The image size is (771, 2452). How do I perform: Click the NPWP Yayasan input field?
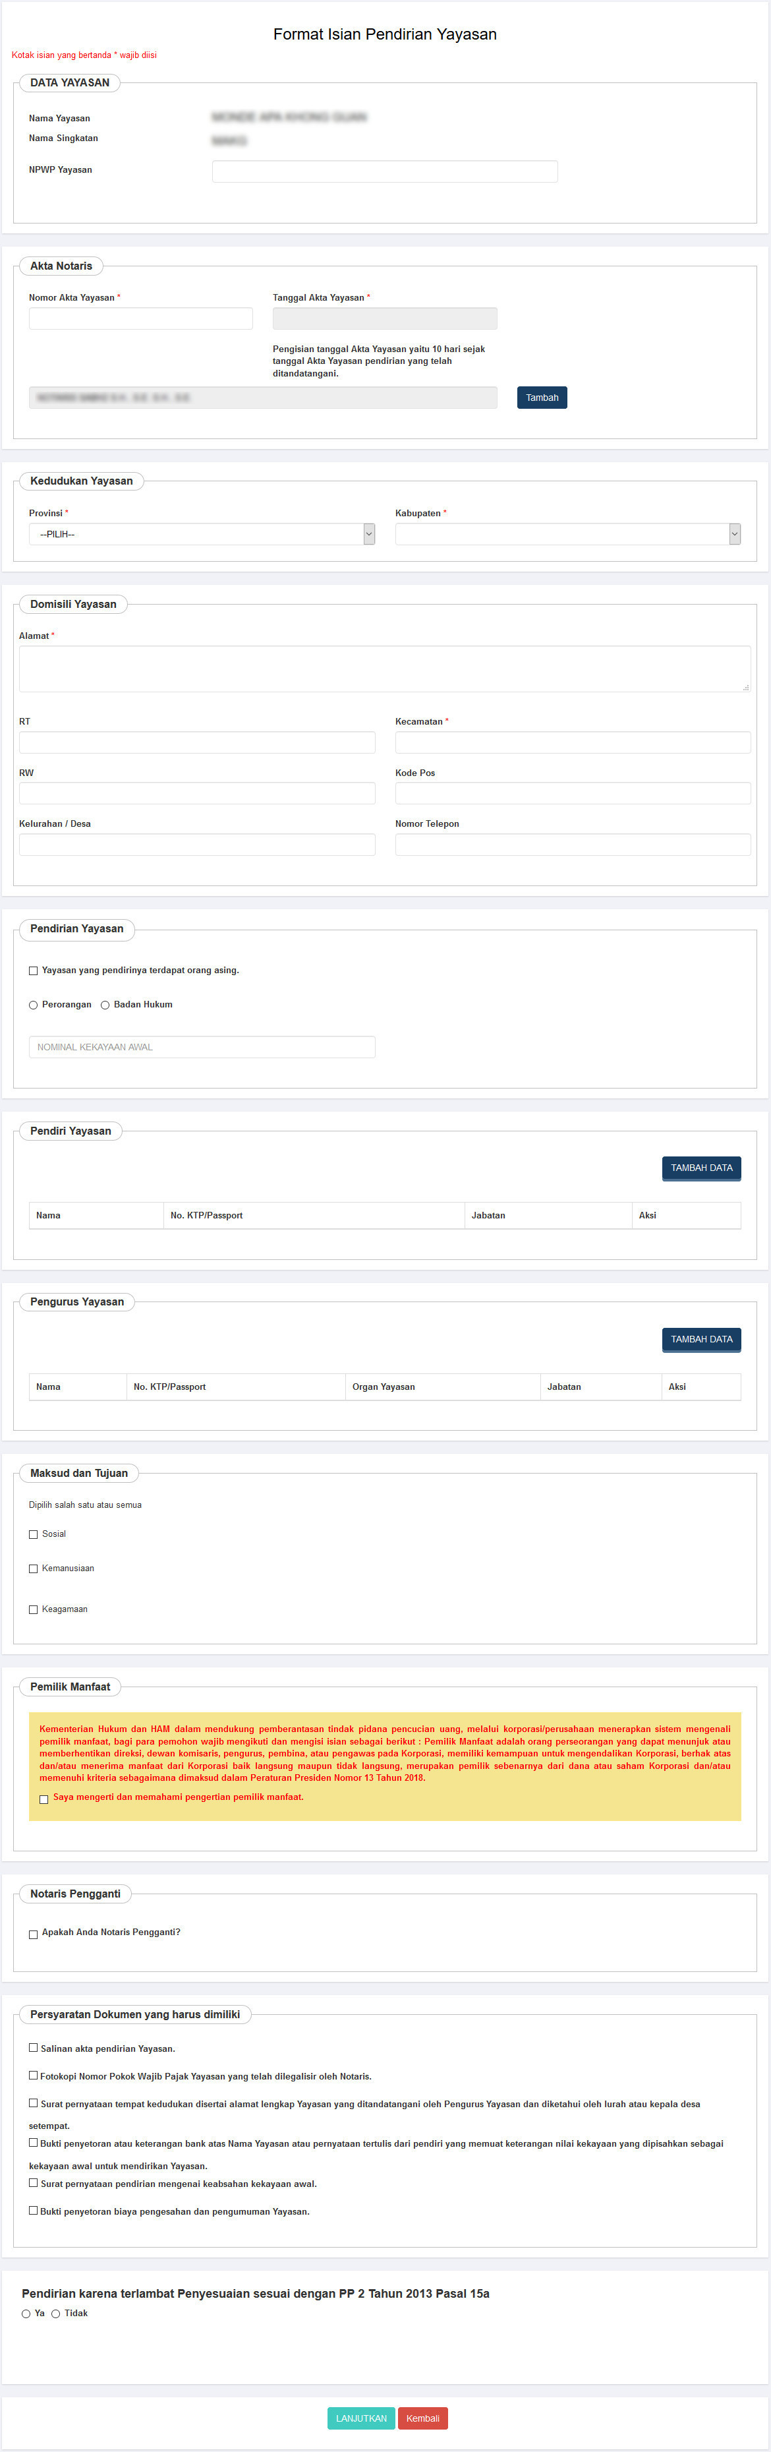pyautogui.click(x=385, y=171)
